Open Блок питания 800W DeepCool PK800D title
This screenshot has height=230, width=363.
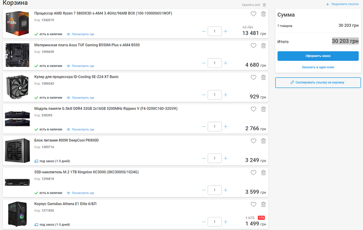[66, 140]
